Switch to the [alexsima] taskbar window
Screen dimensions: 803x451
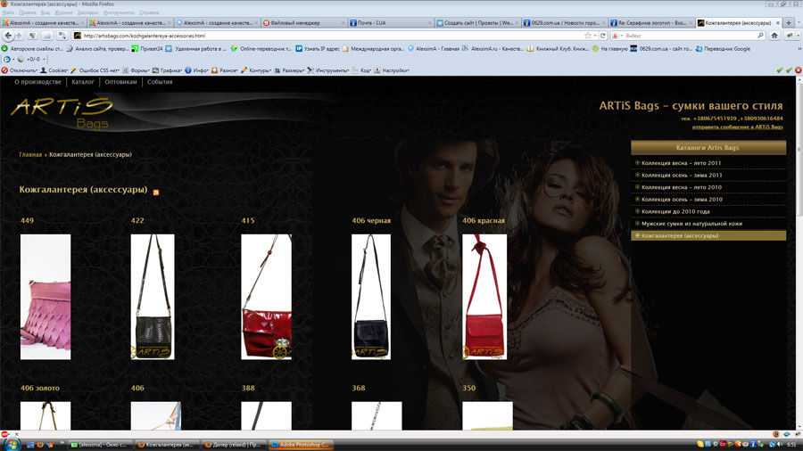click(x=100, y=445)
